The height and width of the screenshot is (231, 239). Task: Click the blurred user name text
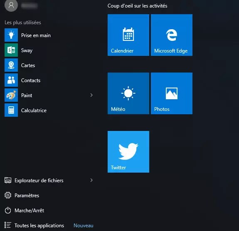pos(29,5)
